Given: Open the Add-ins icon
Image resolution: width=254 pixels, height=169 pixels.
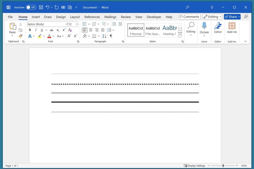Looking at the screenshot, I should [232, 26].
